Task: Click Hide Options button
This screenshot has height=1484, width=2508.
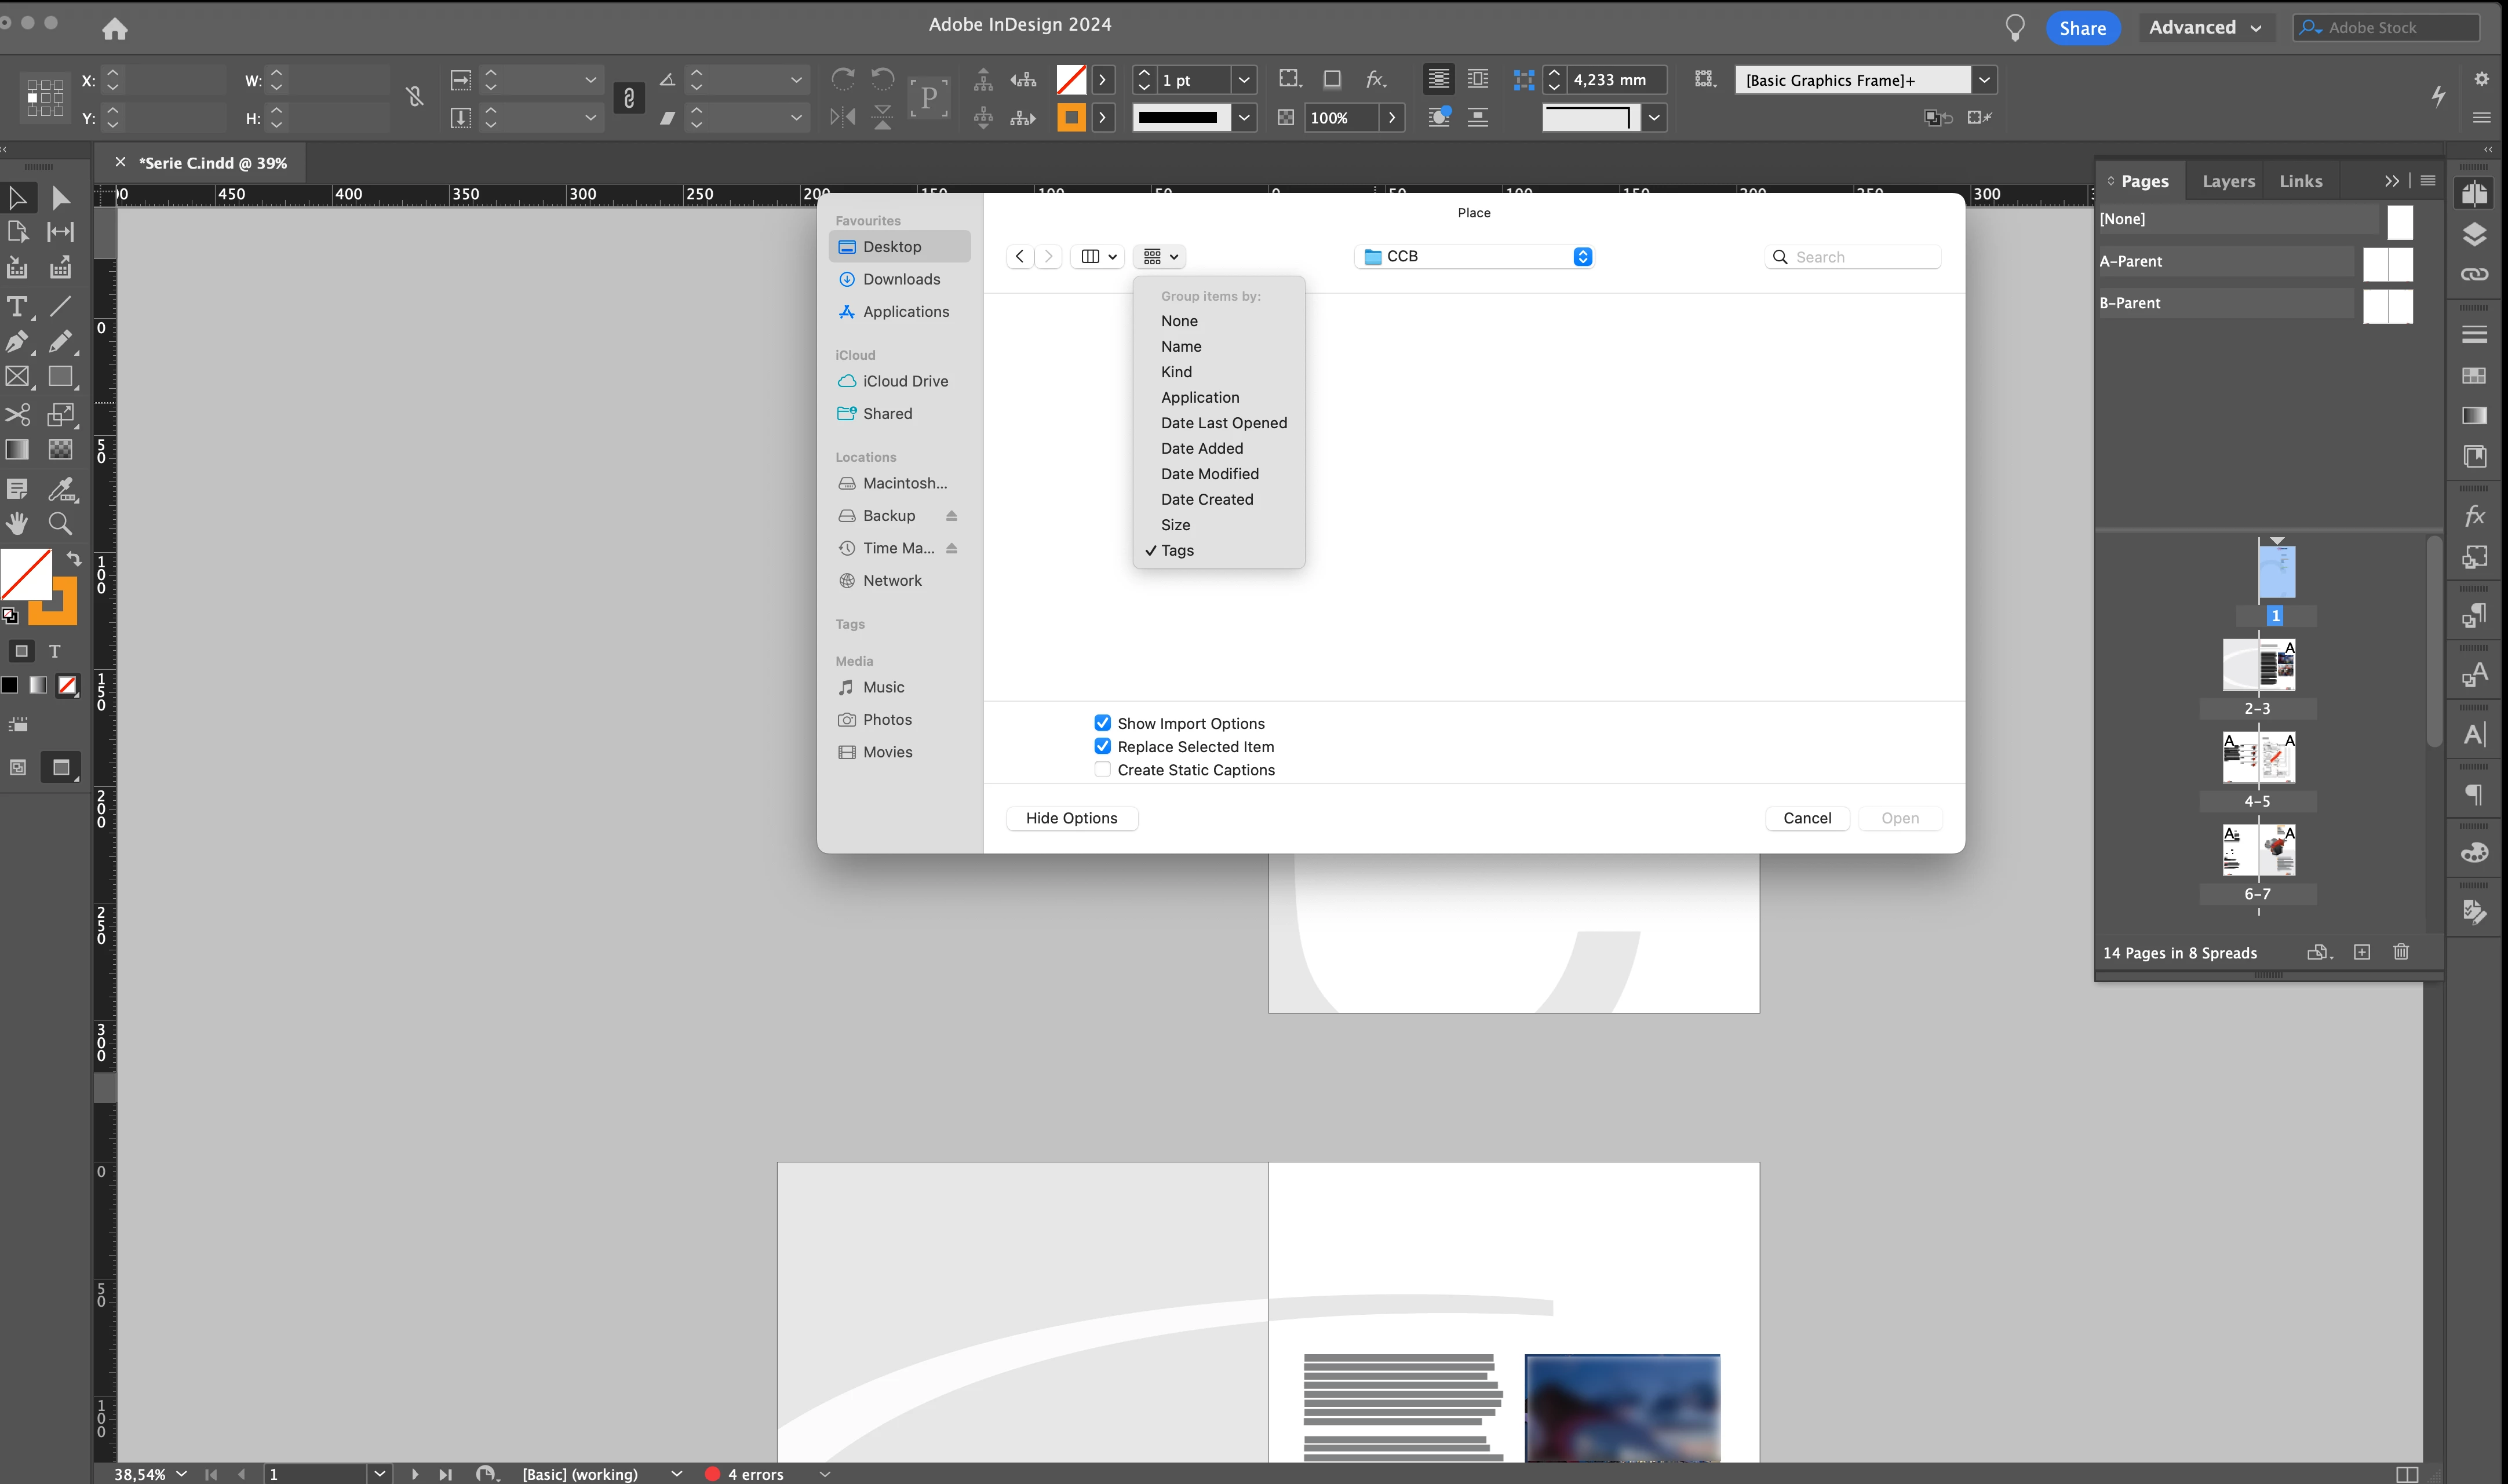Action: [1072, 818]
